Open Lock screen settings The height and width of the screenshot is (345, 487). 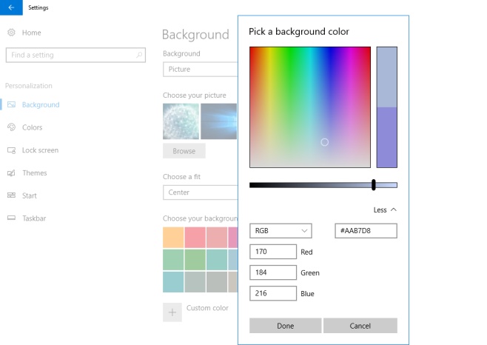[41, 150]
